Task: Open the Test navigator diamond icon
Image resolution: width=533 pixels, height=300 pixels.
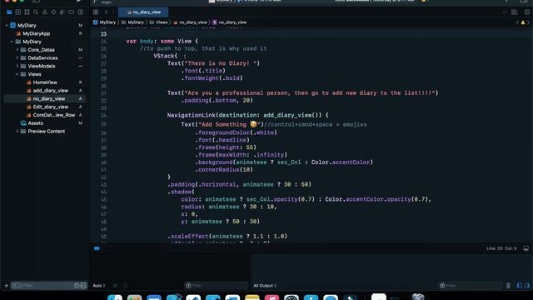Action: (53, 12)
